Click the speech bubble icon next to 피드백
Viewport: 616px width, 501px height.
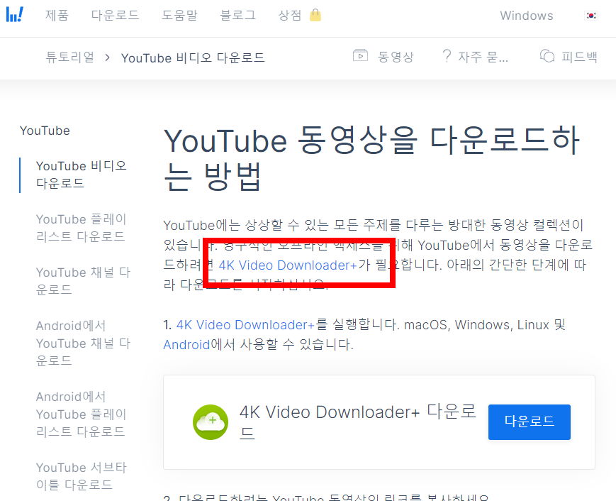(547, 56)
